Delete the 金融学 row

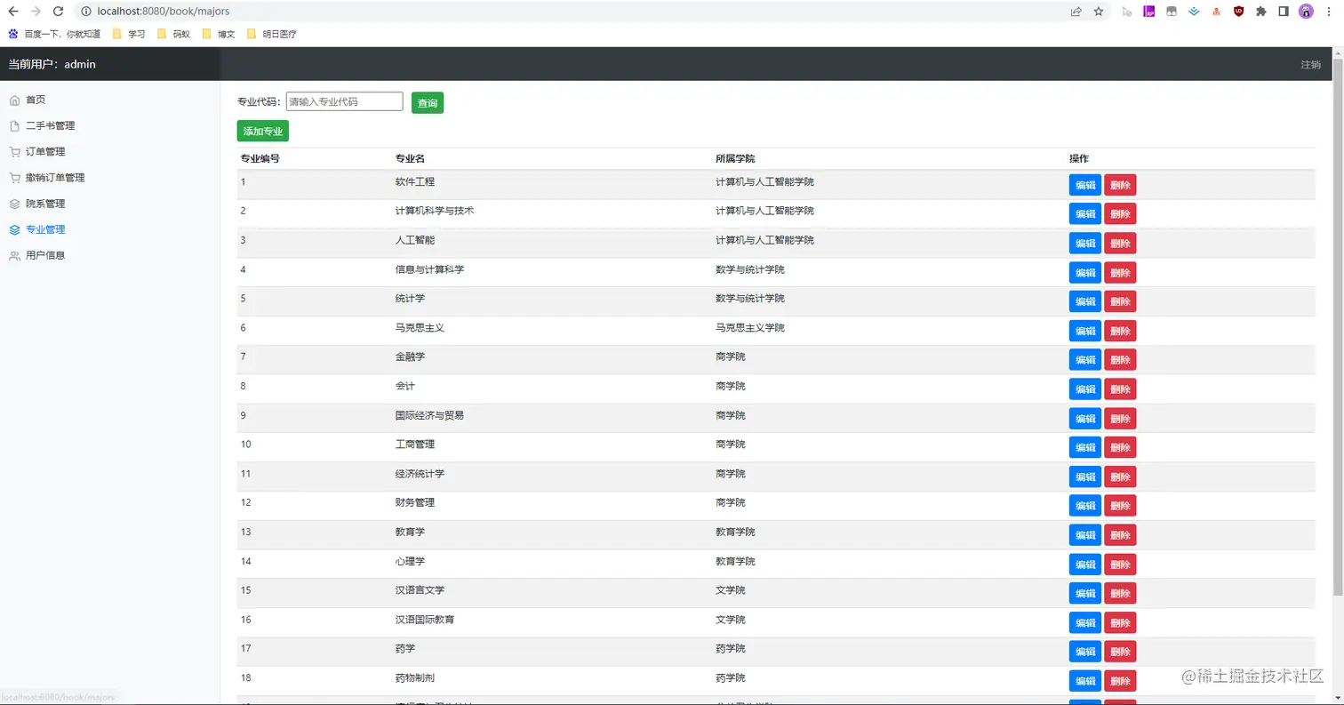(1120, 360)
